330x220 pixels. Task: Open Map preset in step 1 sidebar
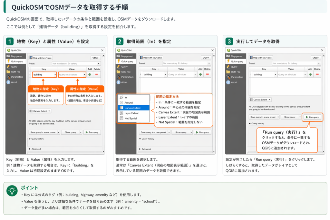point(17,56)
